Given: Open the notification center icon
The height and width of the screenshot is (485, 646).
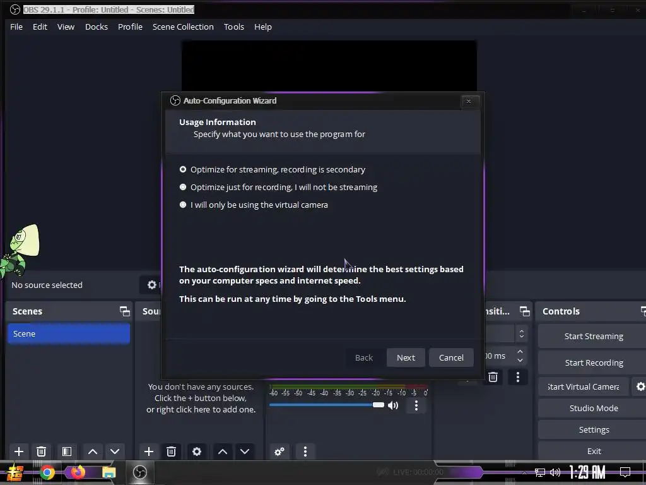Looking at the screenshot, I should point(625,472).
